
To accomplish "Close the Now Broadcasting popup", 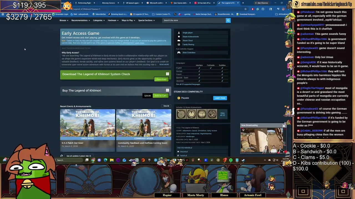I will 283,126.
